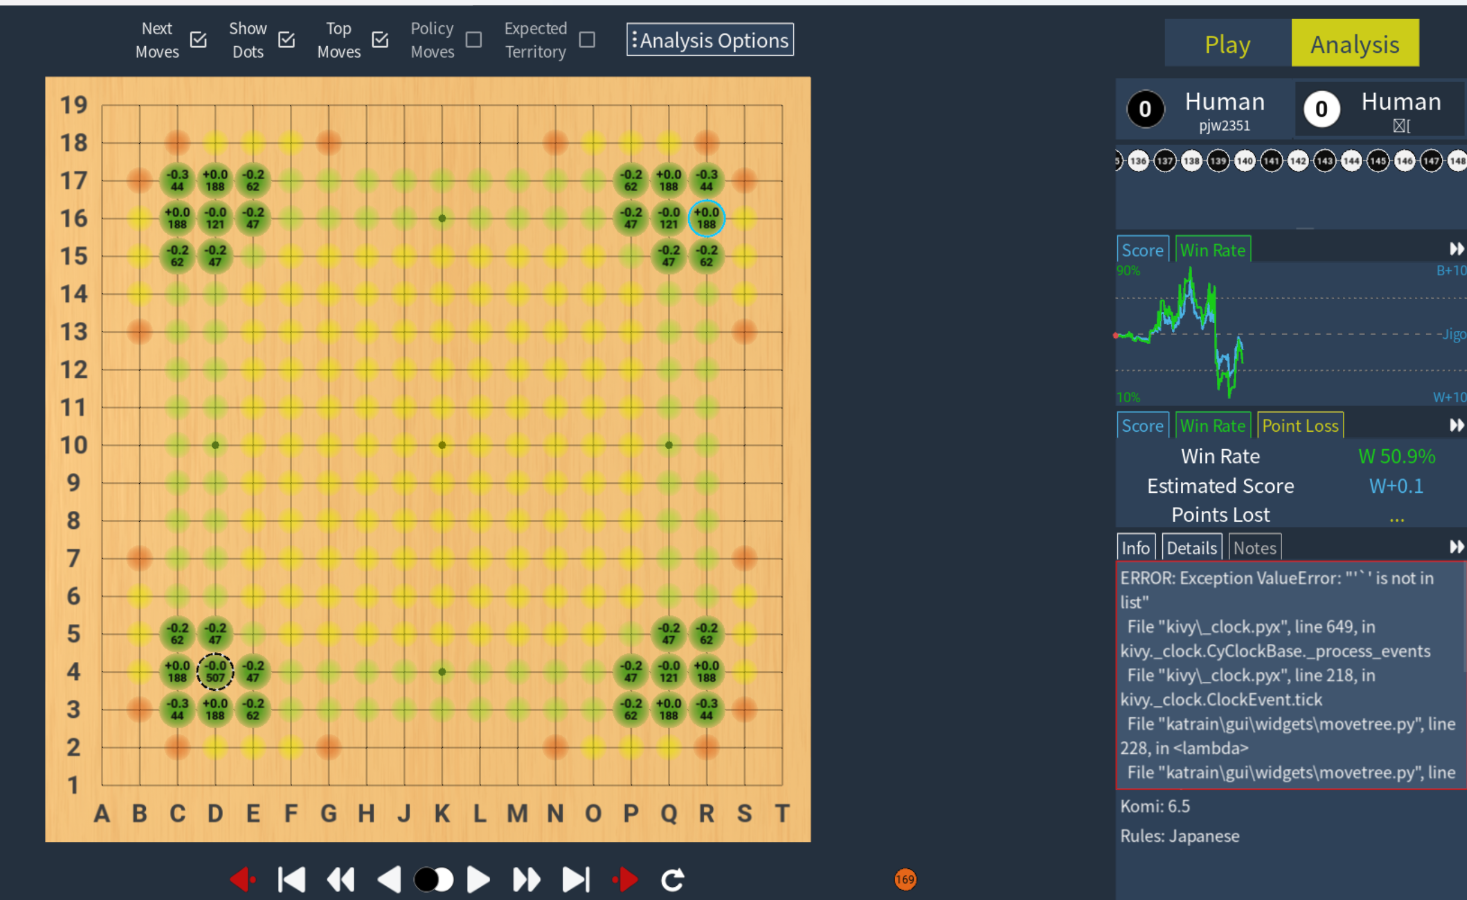Image resolution: width=1467 pixels, height=900 pixels.
Task: Enable the Expected Territory checkbox
Action: coord(587,40)
